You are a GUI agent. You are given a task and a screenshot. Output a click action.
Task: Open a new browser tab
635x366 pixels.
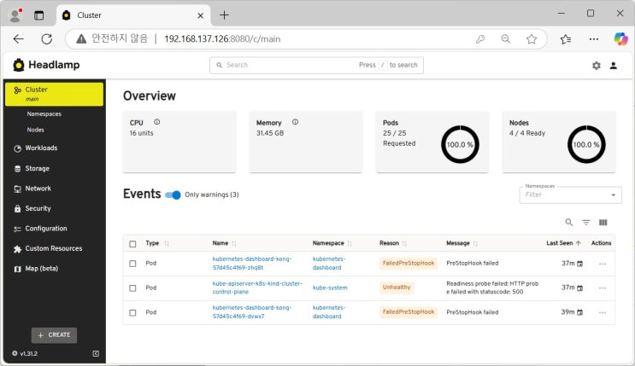[224, 15]
